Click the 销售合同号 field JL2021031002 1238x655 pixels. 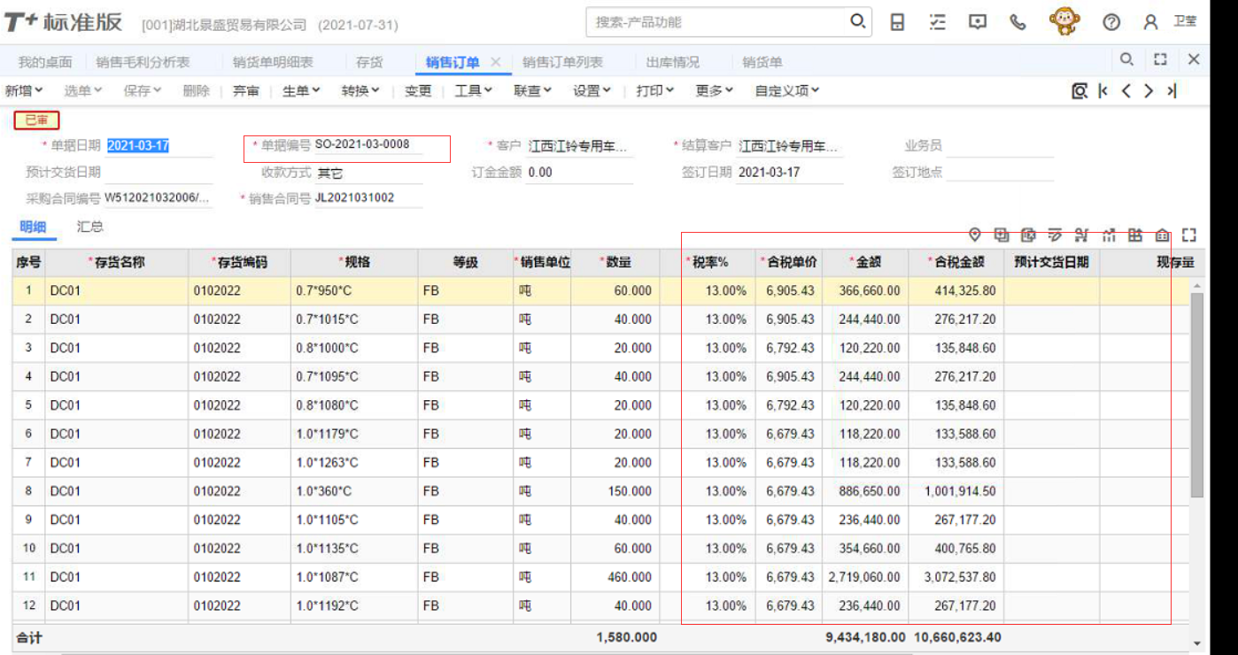[x=368, y=198]
